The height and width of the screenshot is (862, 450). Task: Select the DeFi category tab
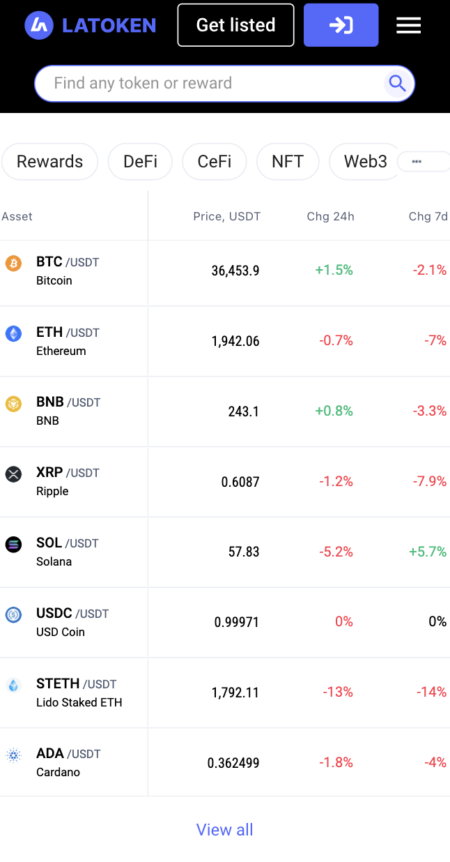click(140, 162)
